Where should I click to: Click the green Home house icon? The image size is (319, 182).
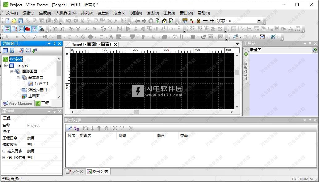click(164, 21)
